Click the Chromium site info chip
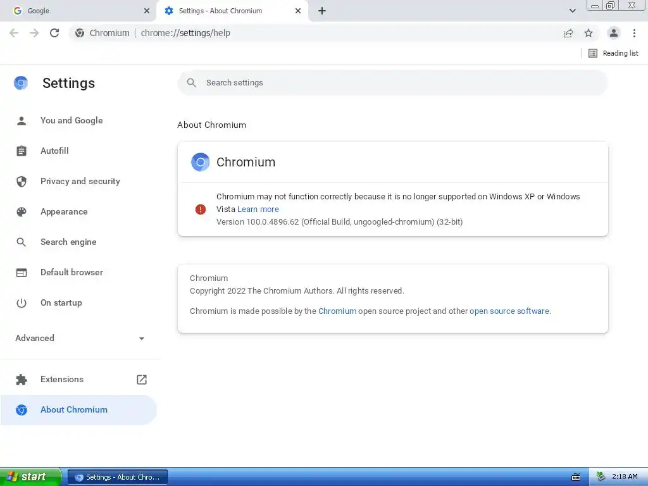 (103, 33)
